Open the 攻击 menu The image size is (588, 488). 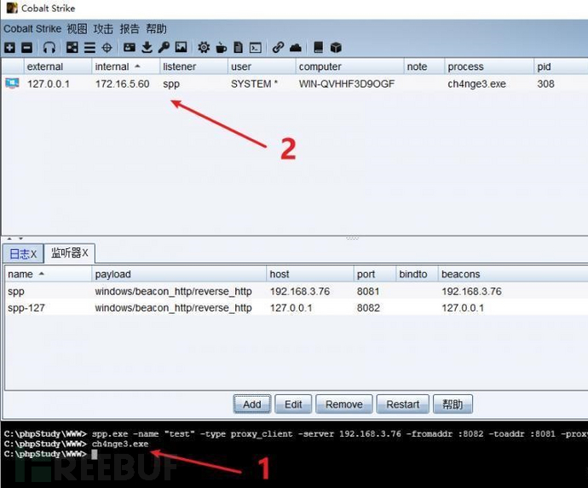tap(103, 29)
